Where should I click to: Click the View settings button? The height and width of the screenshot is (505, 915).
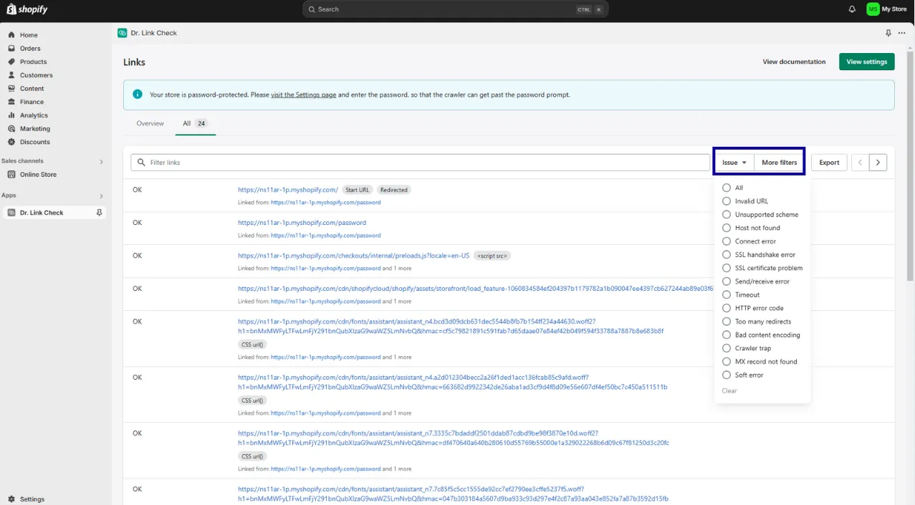866,62
